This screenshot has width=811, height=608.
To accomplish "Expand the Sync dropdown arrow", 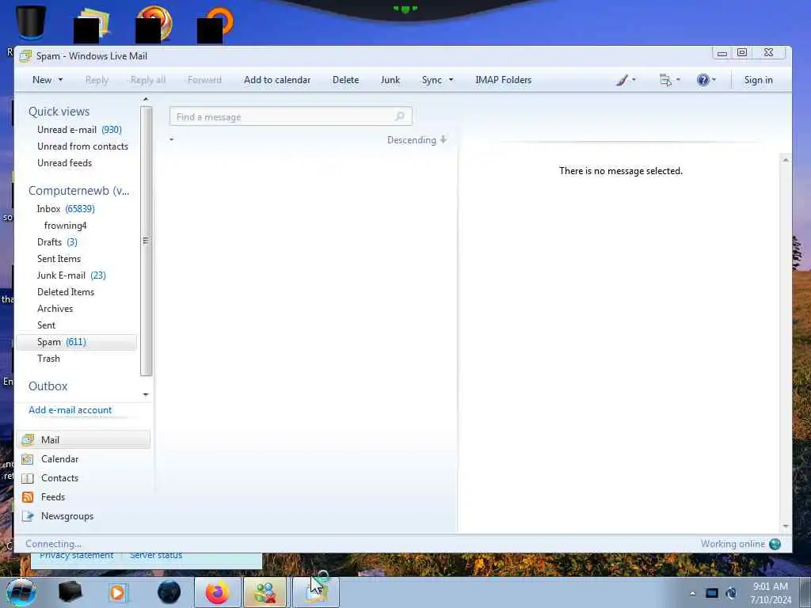I will tap(451, 80).
